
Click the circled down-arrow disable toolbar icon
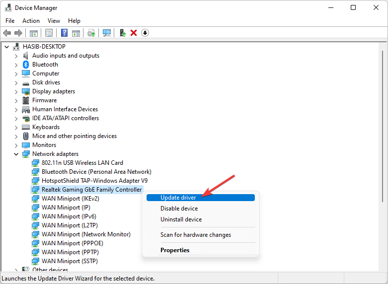coord(145,33)
